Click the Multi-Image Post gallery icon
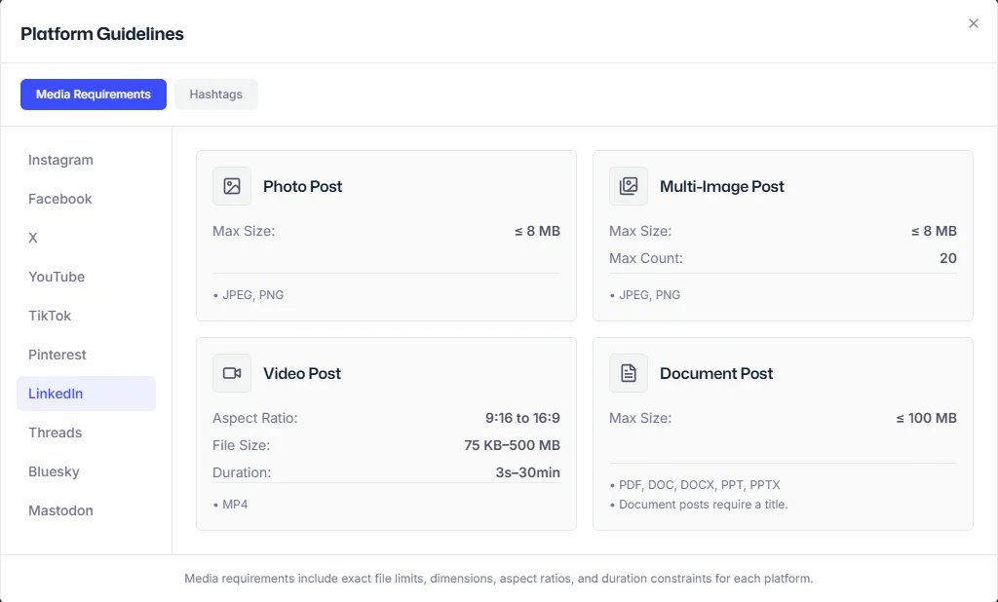The width and height of the screenshot is (998, 602). [x=629, y=186]
